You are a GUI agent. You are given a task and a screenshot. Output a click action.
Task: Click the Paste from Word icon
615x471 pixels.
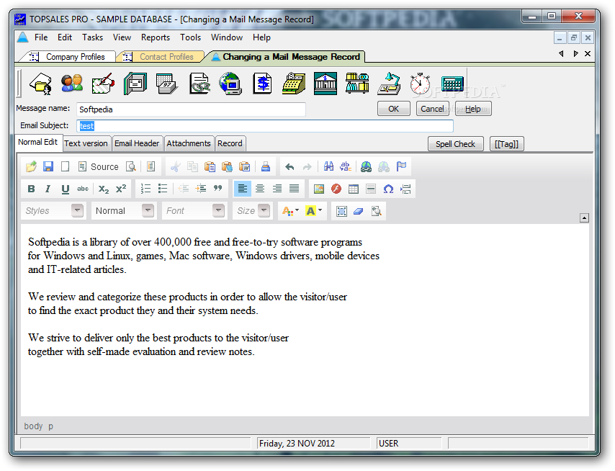[244, 166]
